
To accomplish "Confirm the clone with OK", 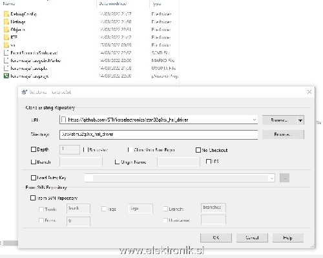I will coord(216,238).
